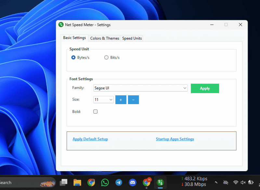This screenshot has height=190, width=260.
Task: Click the speaker icon in the system tray
Action: click(242, 183)
